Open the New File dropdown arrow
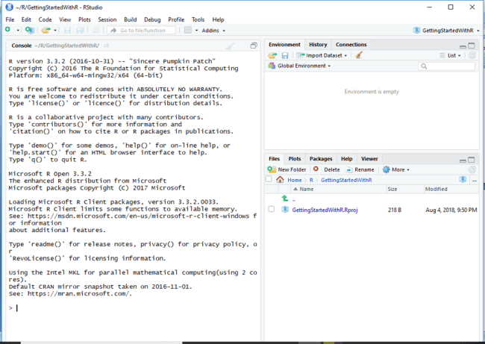 18,31
